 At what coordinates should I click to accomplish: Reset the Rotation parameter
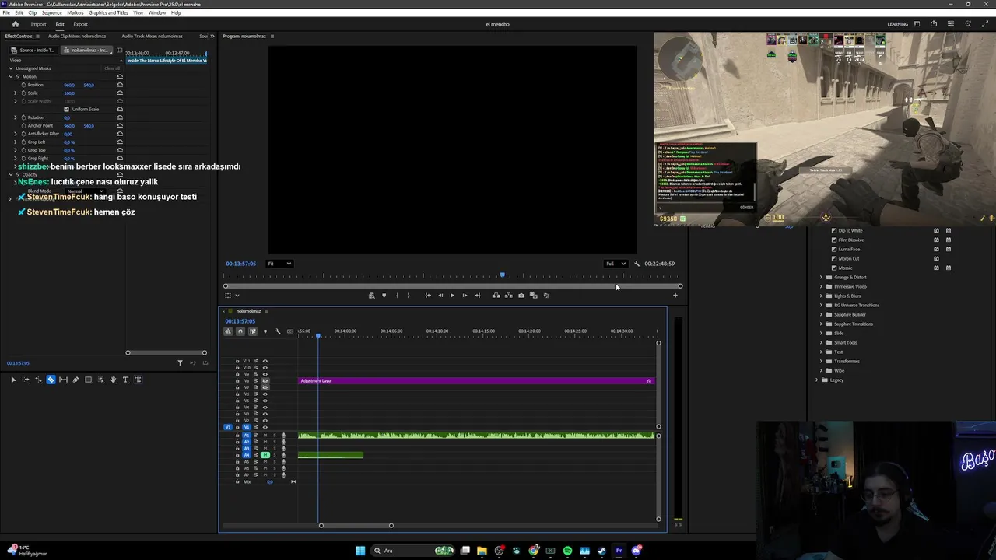pos(119,117)
